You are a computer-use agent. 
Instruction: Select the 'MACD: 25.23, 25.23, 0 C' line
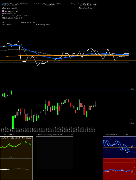point(12,18)
